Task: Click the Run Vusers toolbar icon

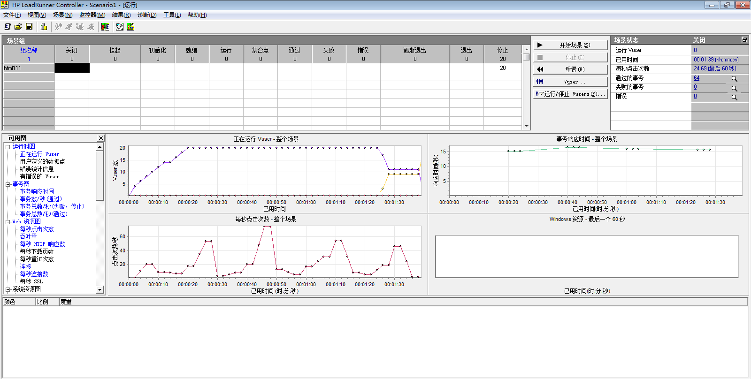Action: (x=69, y=27)
